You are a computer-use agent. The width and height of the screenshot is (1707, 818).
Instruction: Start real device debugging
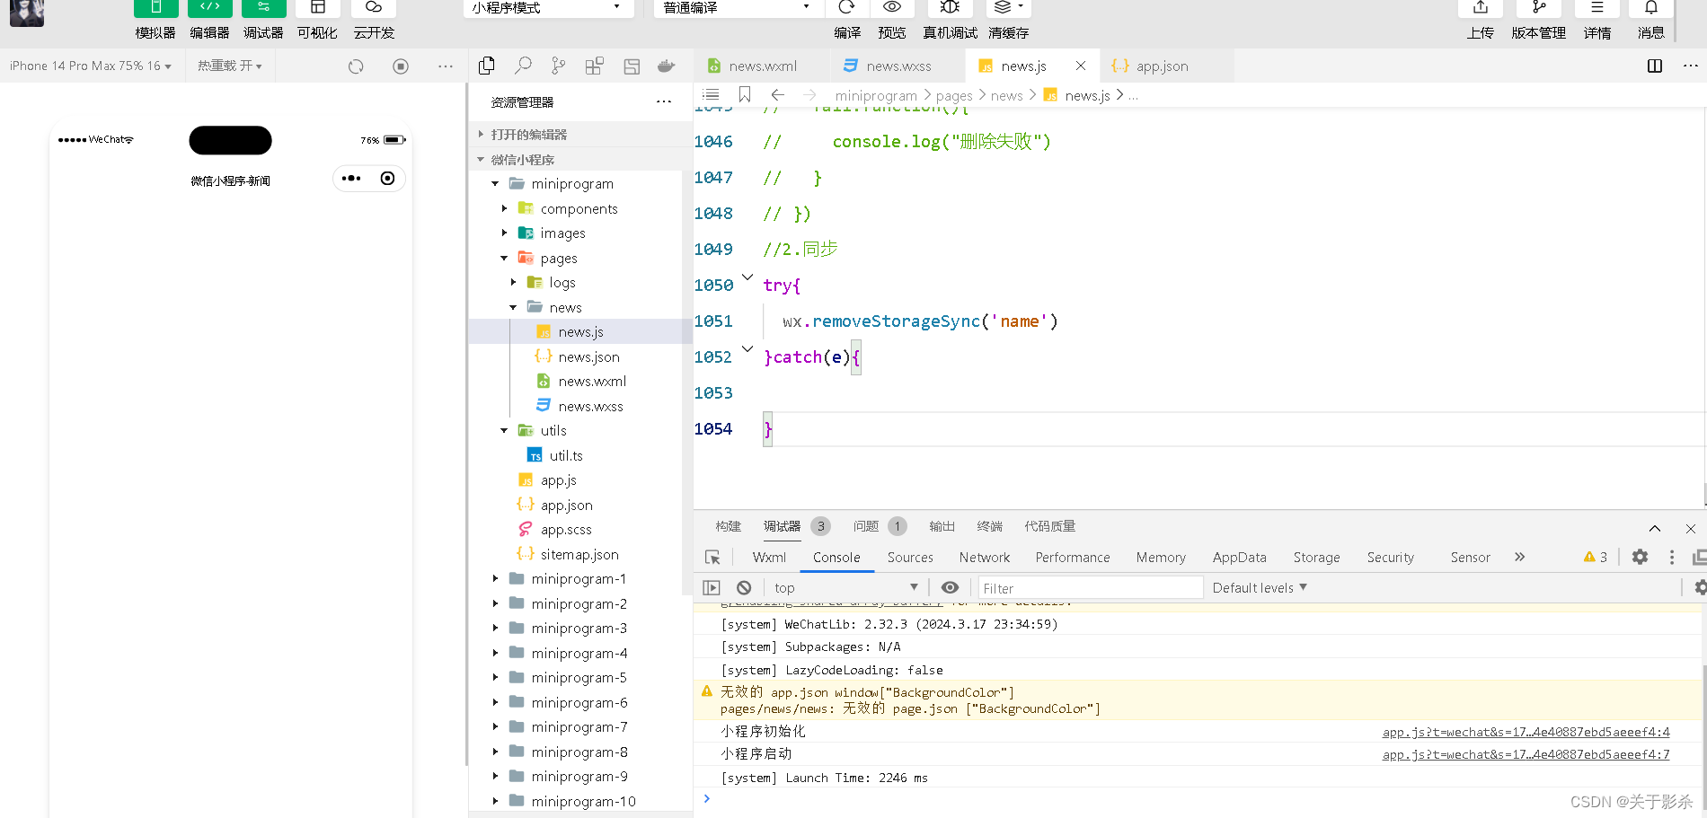pyautogui.click(x=950, y=8)
